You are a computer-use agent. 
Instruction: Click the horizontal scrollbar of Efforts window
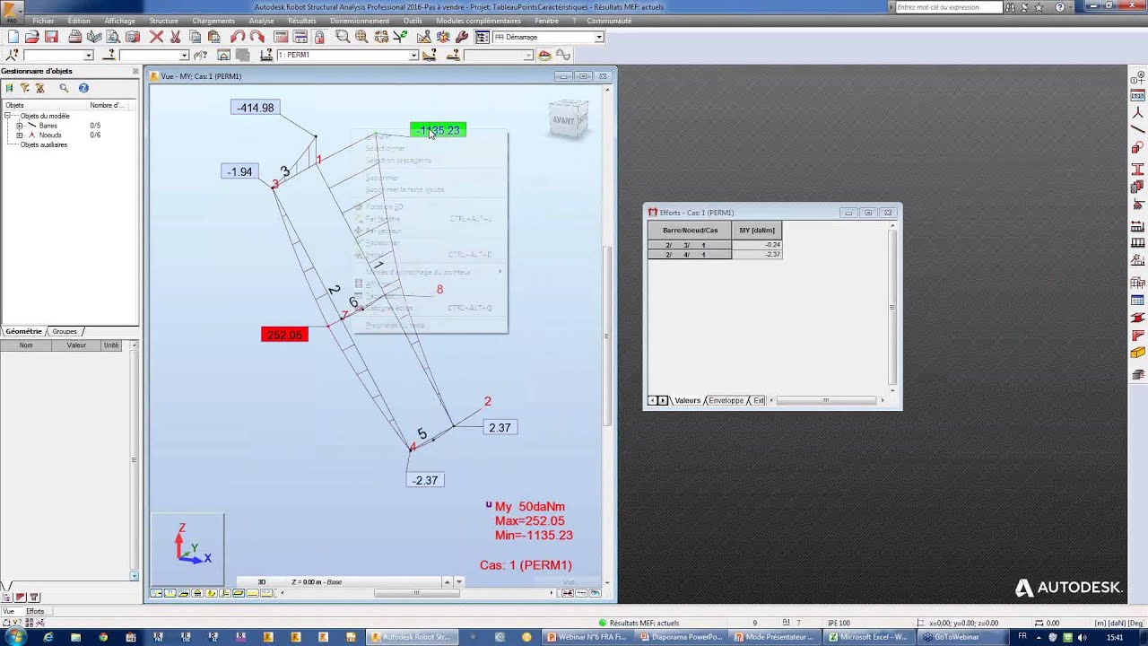click(825, 400)
